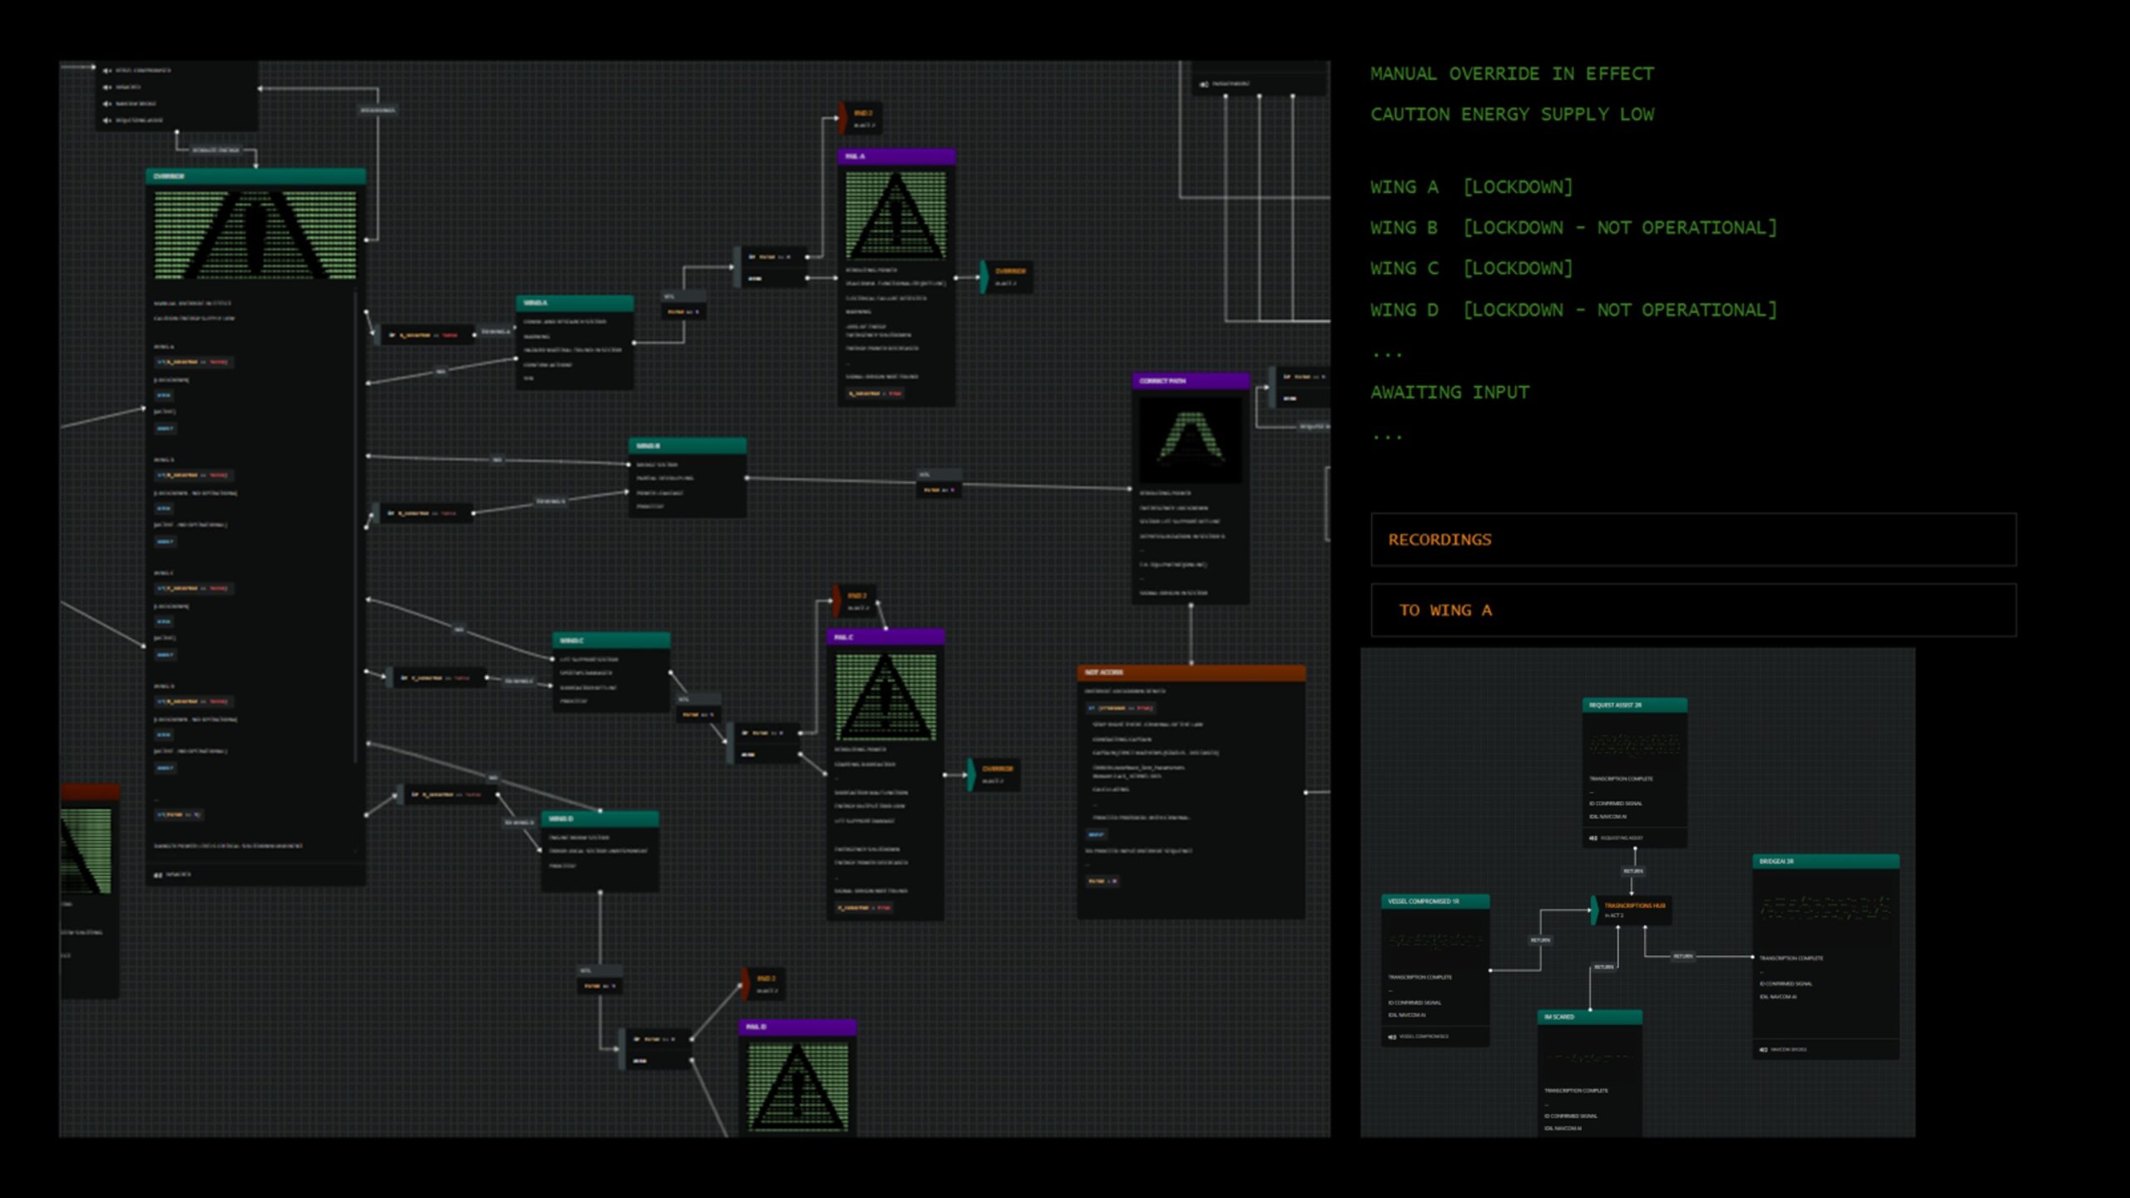Select the WING B node header

(686, 446)
